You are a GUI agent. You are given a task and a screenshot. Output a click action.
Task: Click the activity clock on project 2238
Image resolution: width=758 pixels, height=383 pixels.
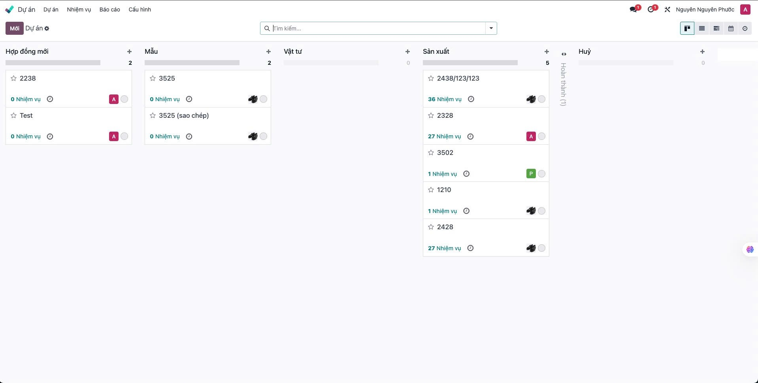(50, 99)
